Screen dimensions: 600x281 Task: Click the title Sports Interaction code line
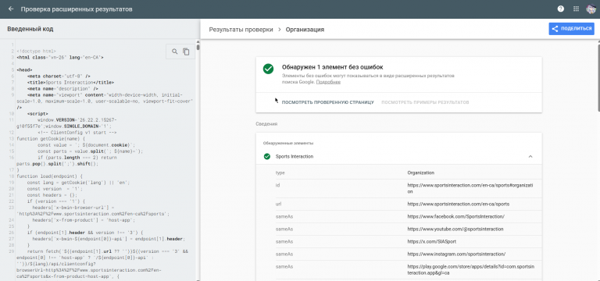click(x=70, y=83)
